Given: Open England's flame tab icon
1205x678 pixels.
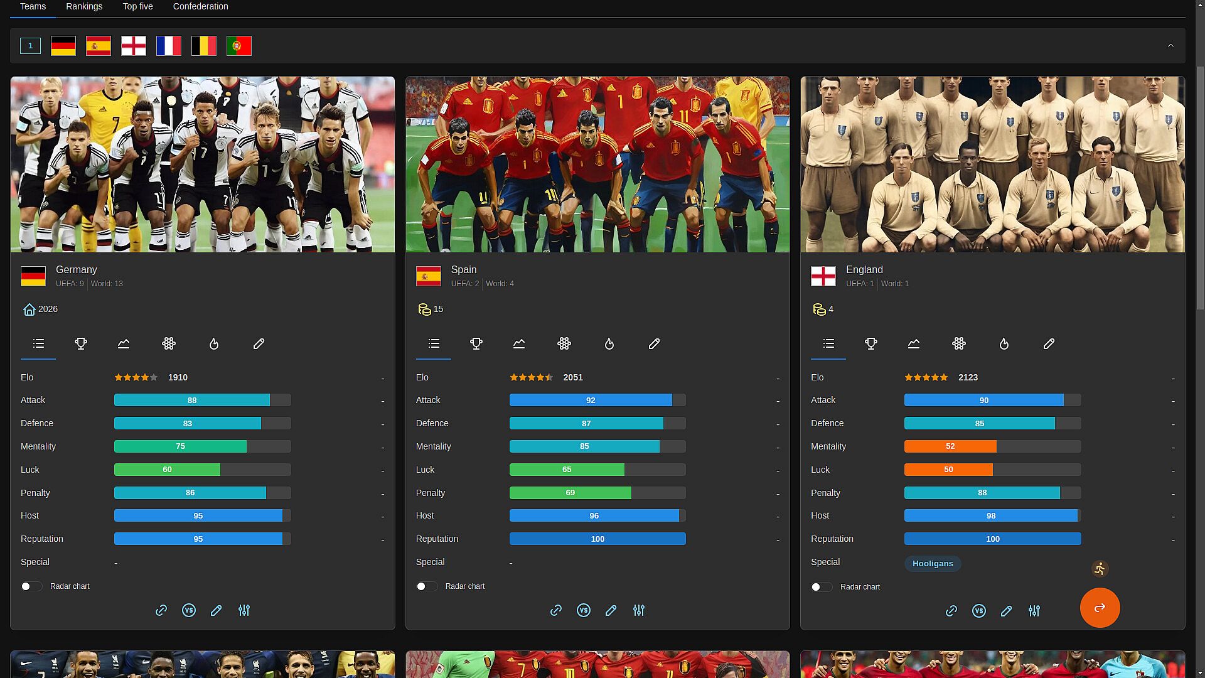Looking at the screenshot, I should click(x=1004, y=343).
